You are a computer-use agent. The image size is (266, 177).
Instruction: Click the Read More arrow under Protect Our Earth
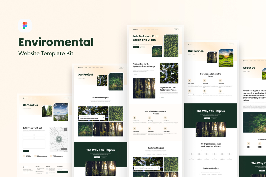pyautogui.click(x=139, y=74)
